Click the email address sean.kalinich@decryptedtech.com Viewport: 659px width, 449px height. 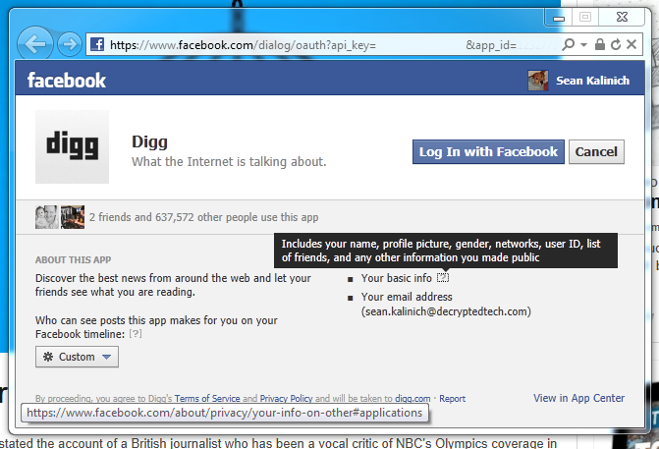pyautogui.click(x=446, y=311)
